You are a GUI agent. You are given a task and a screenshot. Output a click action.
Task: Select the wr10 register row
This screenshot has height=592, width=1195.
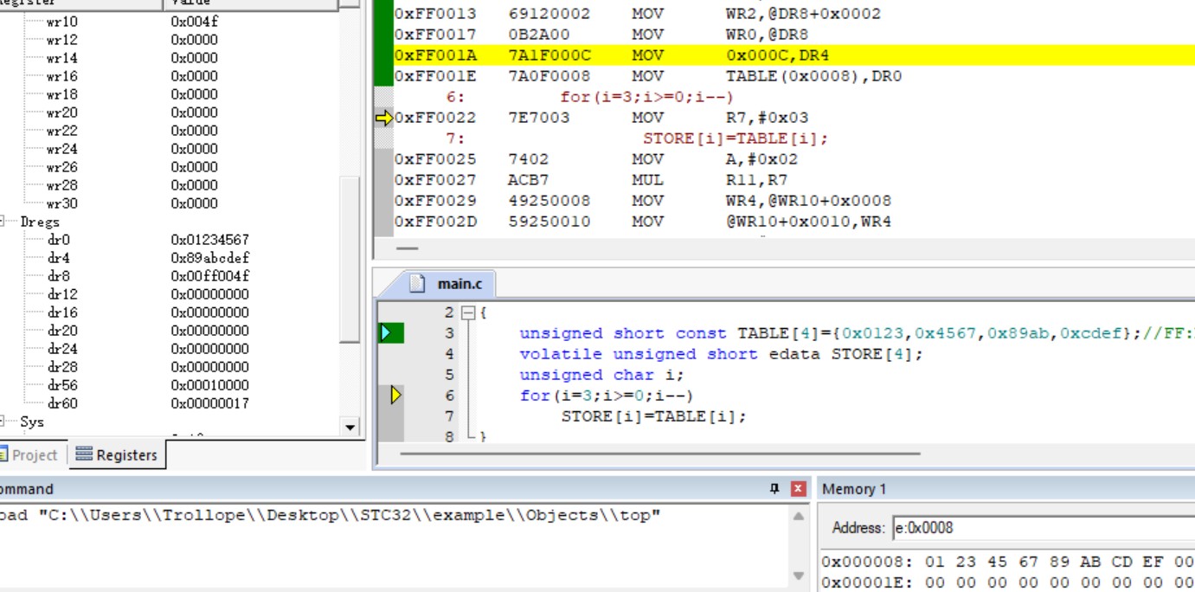[x=170, y=21]
